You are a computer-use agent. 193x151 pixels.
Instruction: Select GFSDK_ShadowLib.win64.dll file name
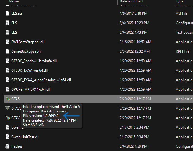pos(34,61)
